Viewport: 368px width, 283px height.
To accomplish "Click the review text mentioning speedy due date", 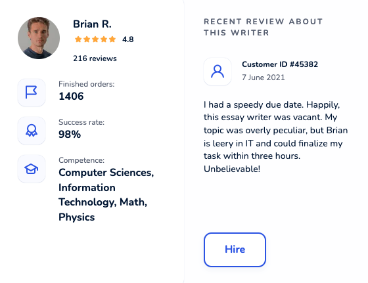I will tap(276, 137).
